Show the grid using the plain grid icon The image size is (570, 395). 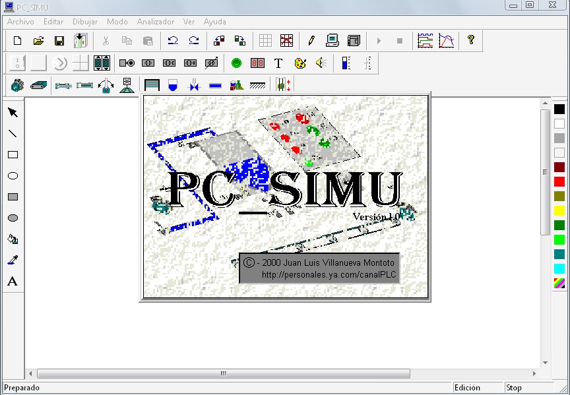click(265, 40)
